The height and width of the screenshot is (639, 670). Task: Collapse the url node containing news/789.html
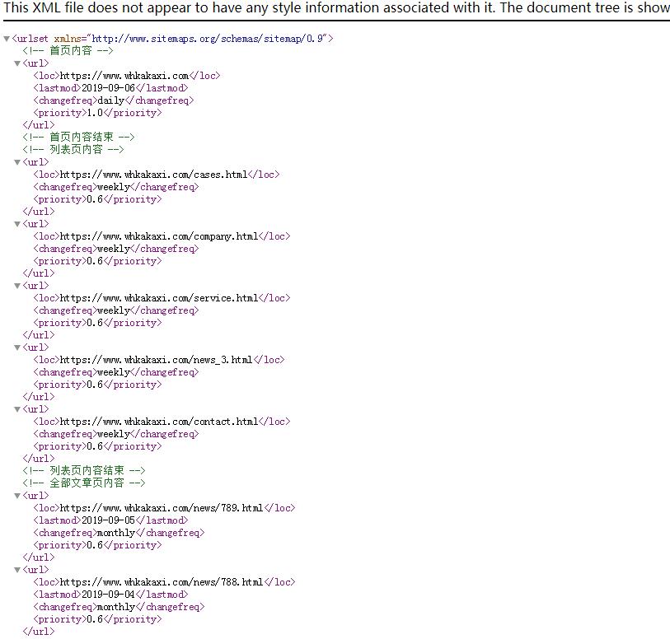[x=17, y=496]
